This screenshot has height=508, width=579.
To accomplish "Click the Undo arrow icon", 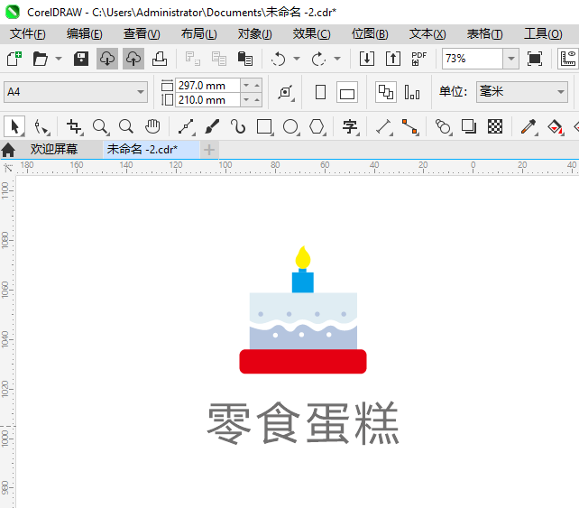I will (278, 59).
